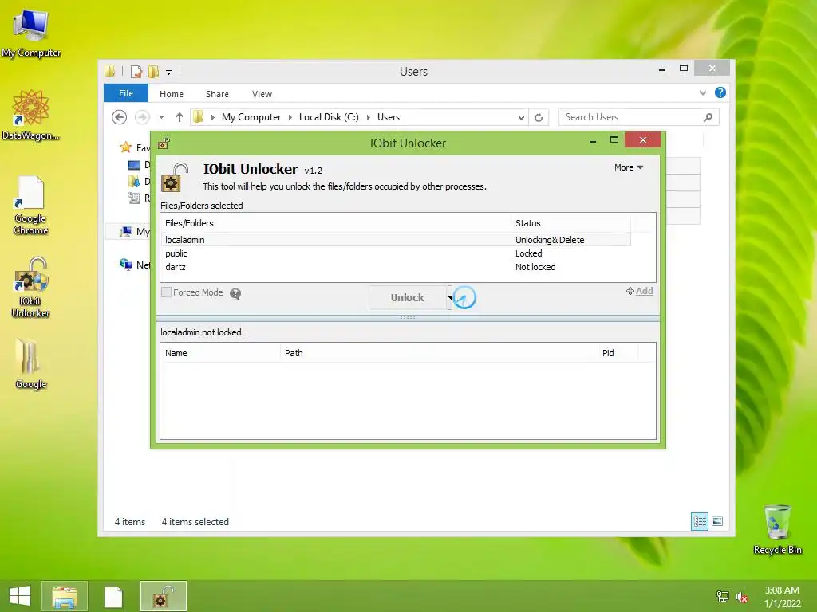Click the IObit Unlocker title bar icon
This screenshot has width=817, height=612.
(x=164, y=143)
